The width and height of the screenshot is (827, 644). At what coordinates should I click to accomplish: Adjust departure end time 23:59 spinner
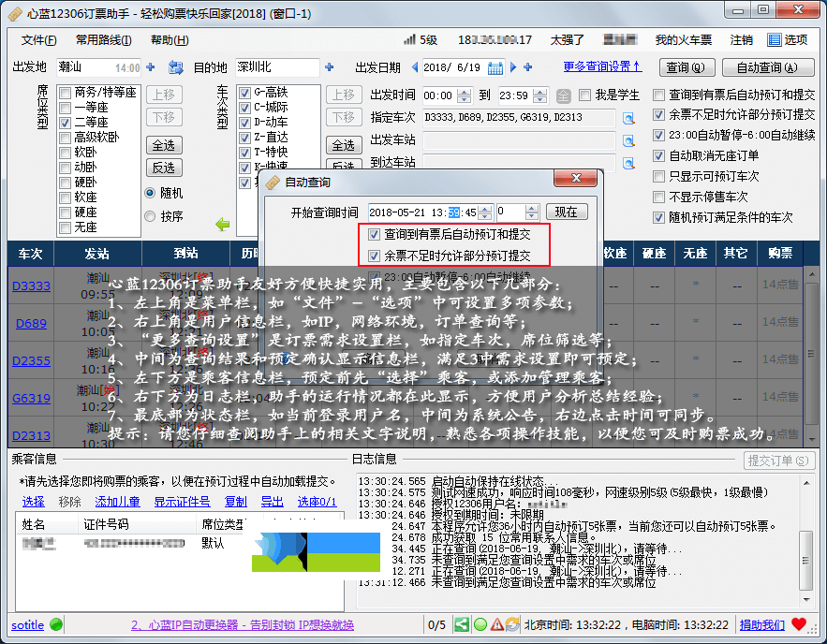540,95
